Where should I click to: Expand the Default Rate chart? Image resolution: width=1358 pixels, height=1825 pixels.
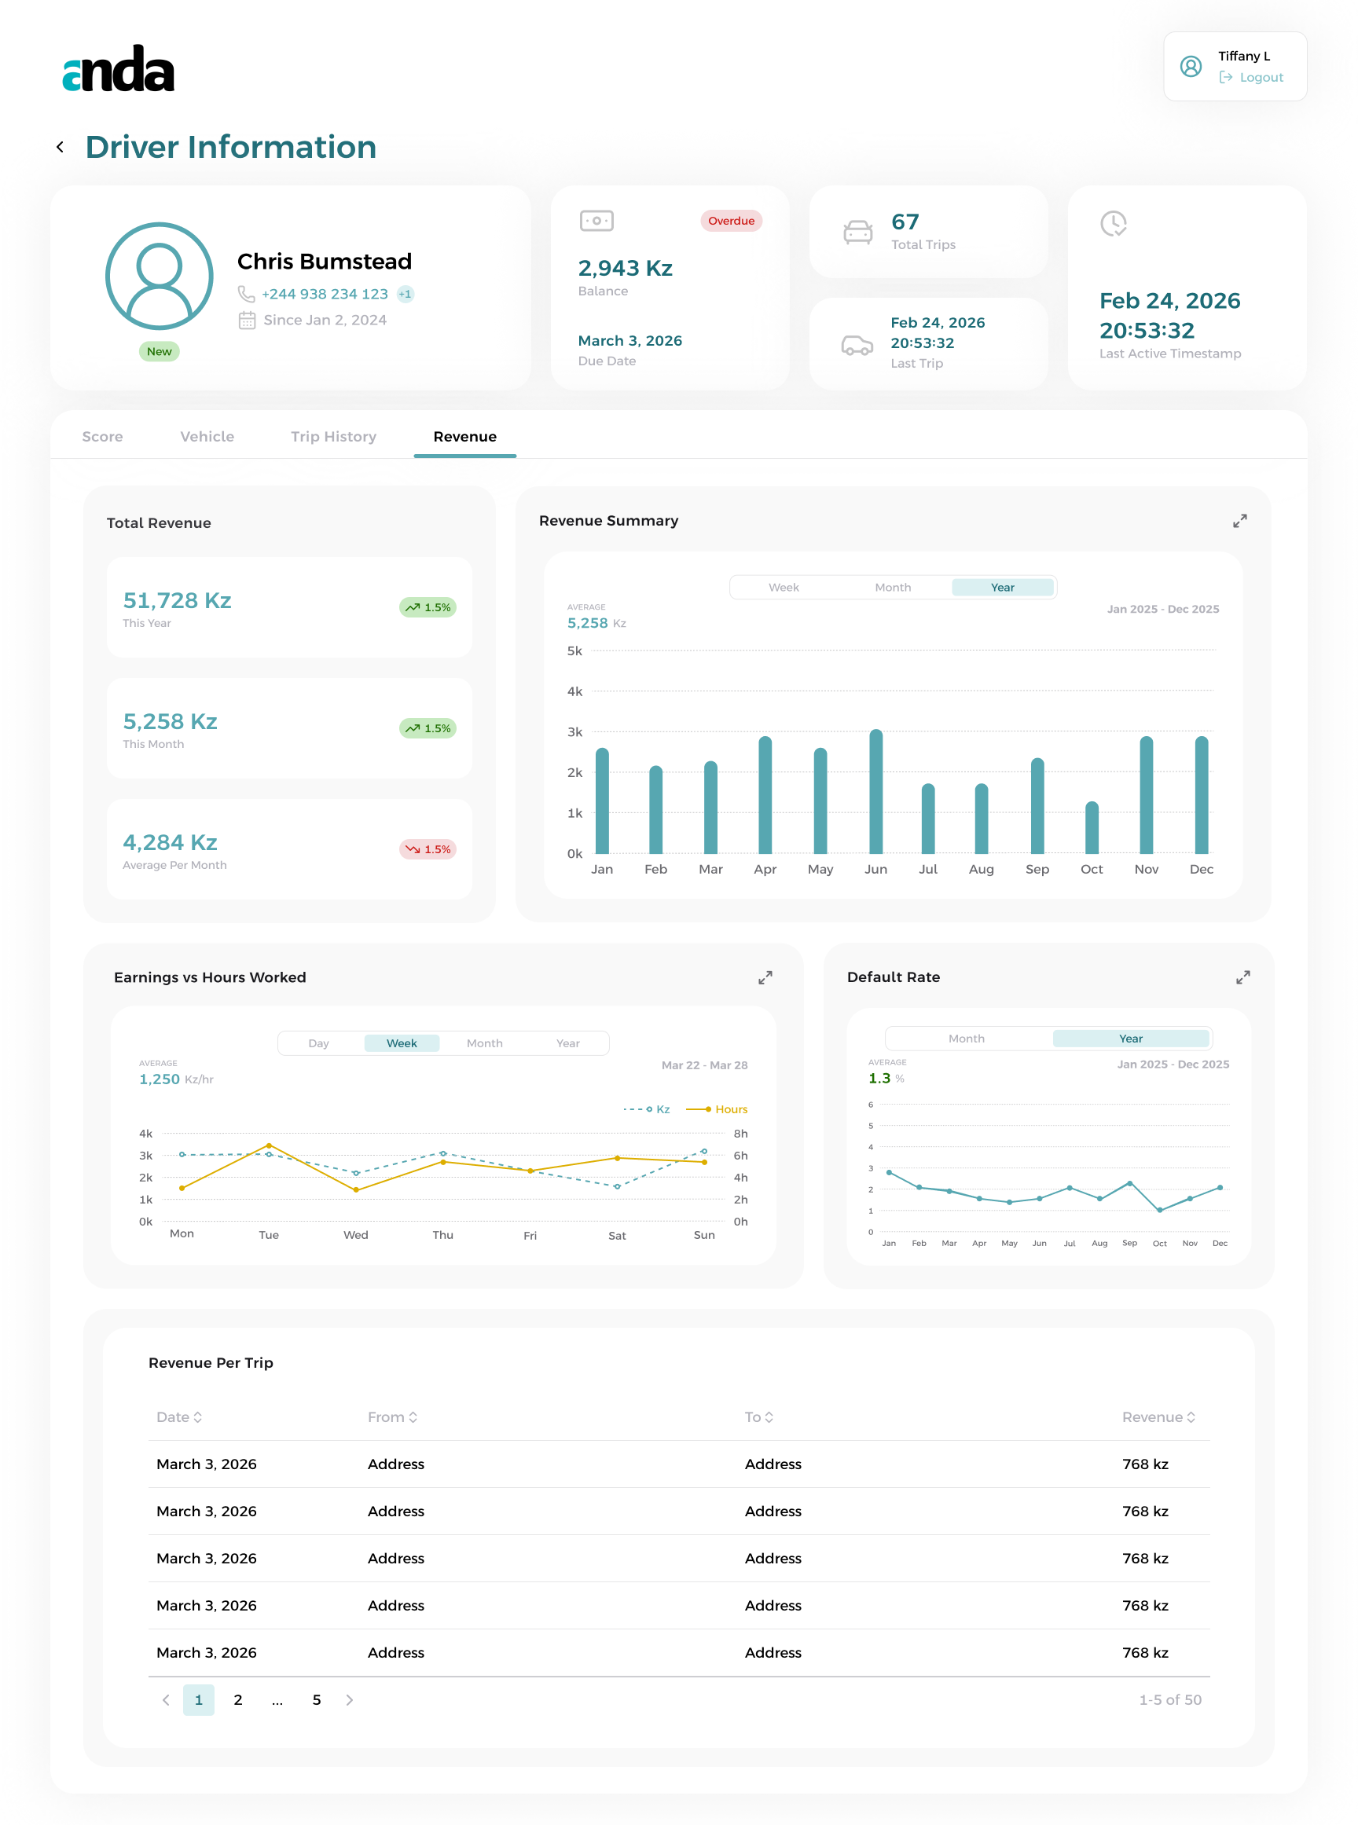1242,977
